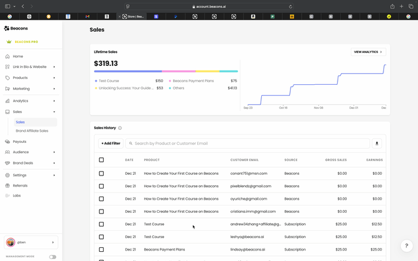Click the Beacons Pro crown icon
The image size is (418, 261).
(9, 42)
